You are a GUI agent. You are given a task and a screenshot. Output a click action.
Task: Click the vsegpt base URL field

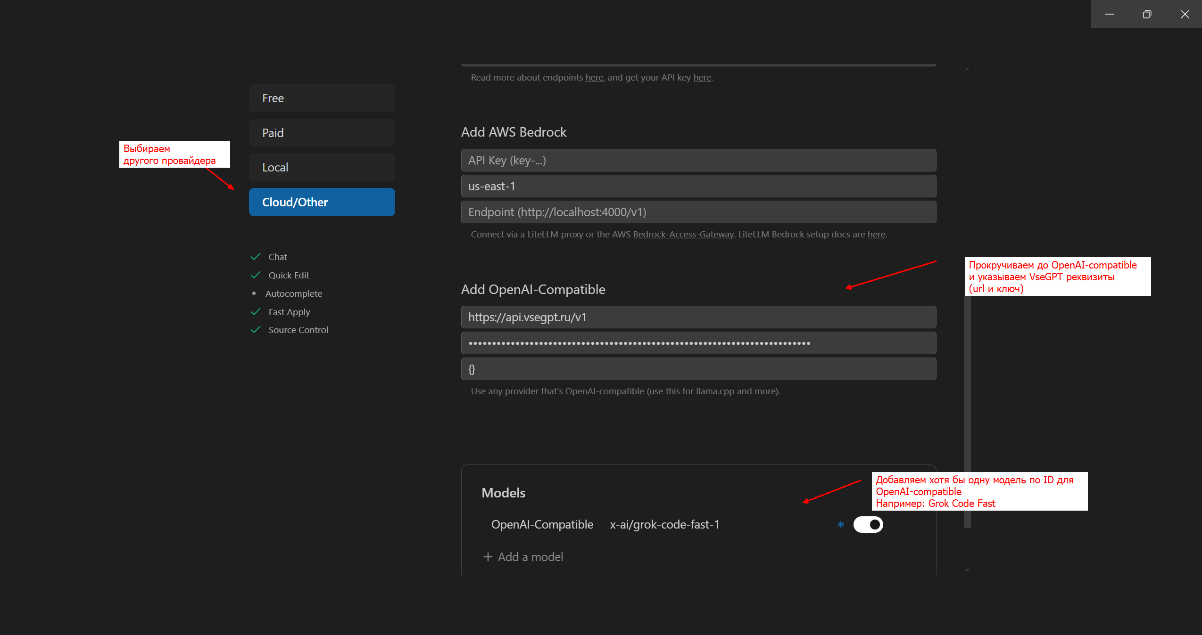click(x=698, y=317)
